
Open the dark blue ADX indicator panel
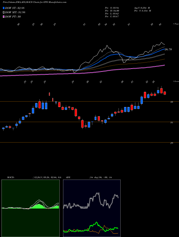(92, 208)
